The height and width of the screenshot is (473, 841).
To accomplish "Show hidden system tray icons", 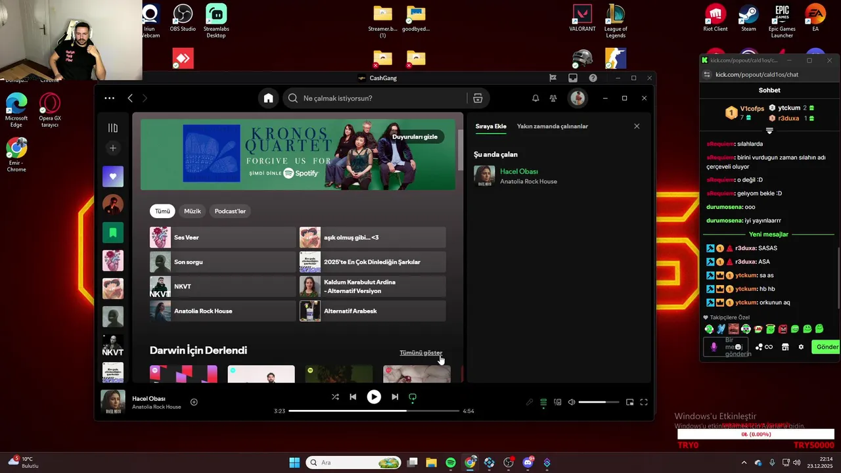I will (744, 462).
